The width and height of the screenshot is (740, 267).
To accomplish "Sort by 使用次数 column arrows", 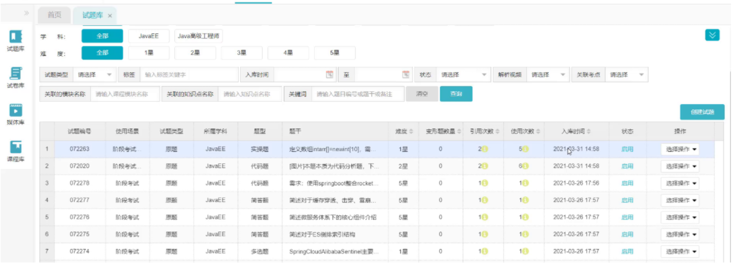I will coord(537,132).
